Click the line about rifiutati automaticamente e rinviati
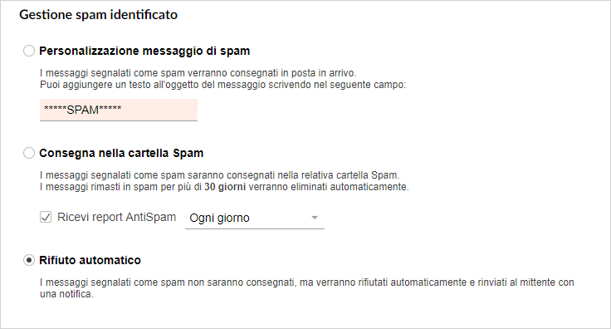The image size is (611, 329). 307,282
